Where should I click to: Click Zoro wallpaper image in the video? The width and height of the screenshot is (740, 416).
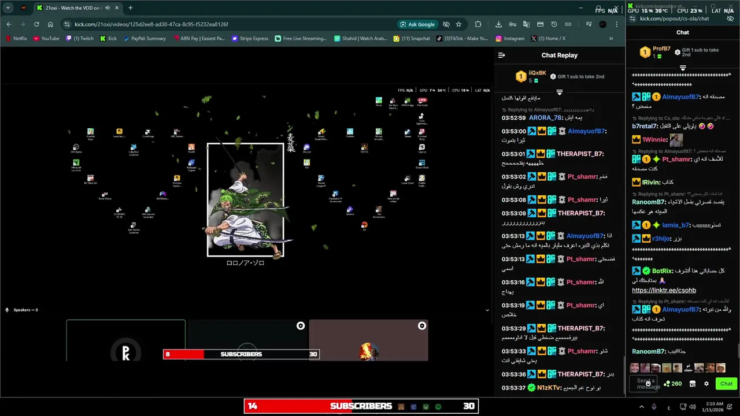246,200
